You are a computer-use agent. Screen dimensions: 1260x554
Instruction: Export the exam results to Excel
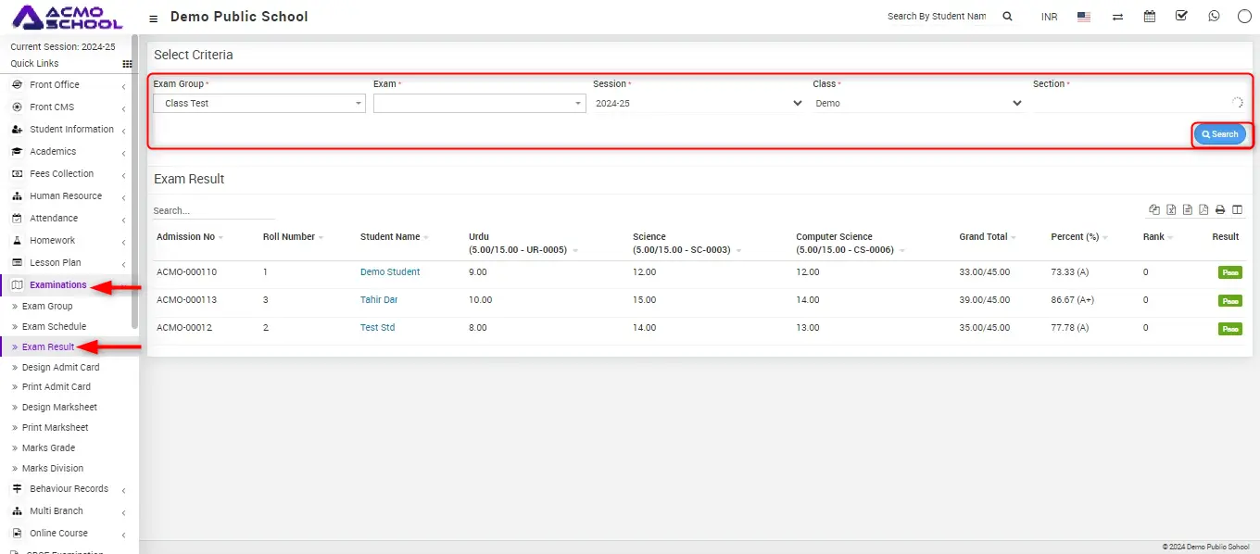(1171, 209)
